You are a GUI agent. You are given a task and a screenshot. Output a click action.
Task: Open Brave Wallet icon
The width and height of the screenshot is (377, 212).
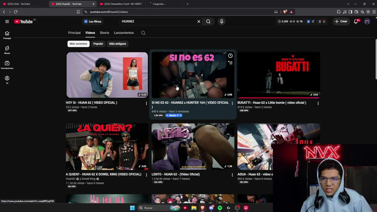(356, 12)
